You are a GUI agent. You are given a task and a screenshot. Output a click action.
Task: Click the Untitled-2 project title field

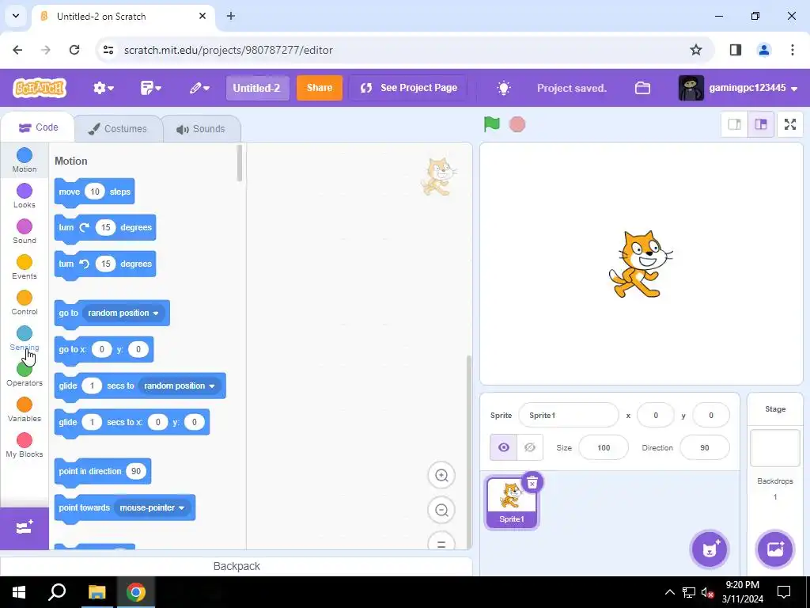(257, 88)
